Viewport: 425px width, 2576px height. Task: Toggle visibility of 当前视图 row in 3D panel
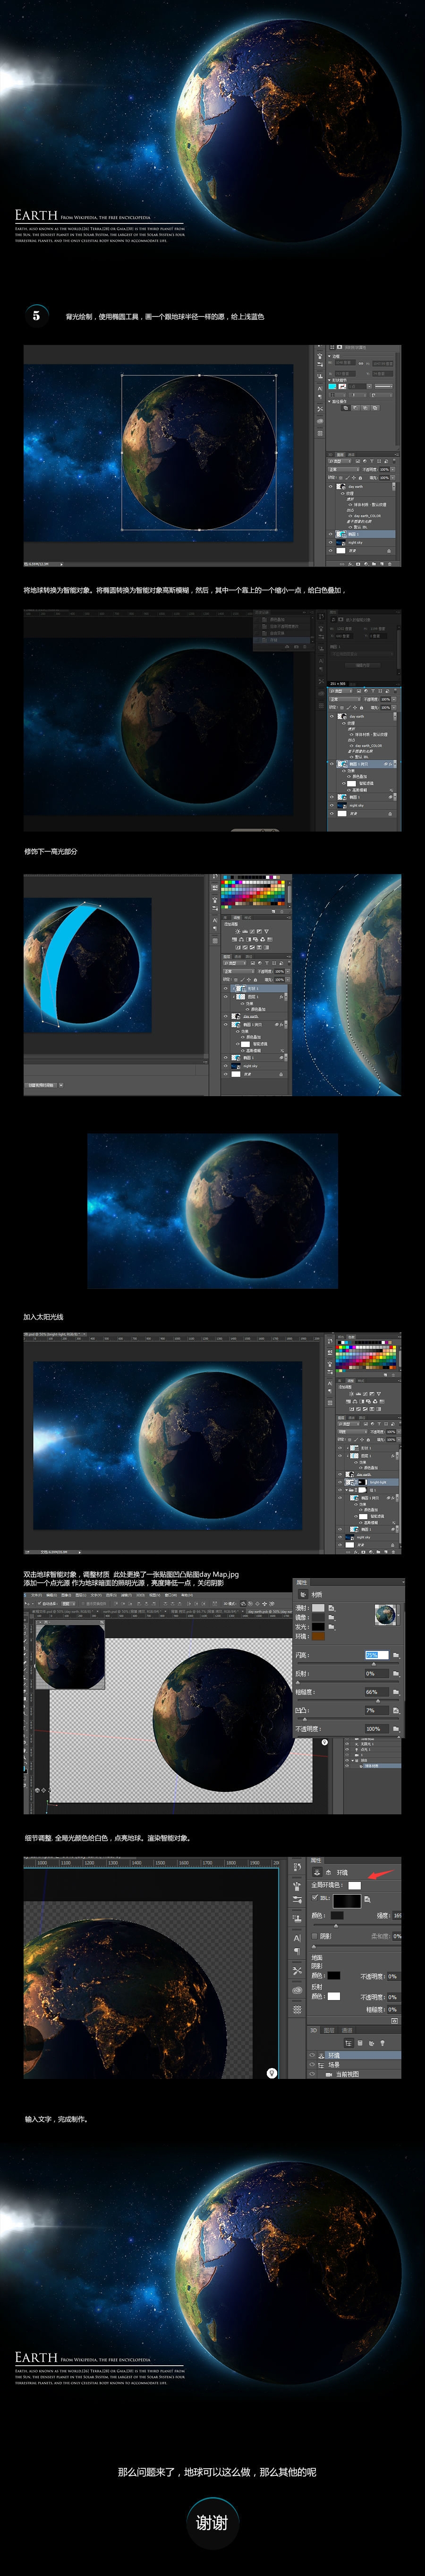(312, 2074)
